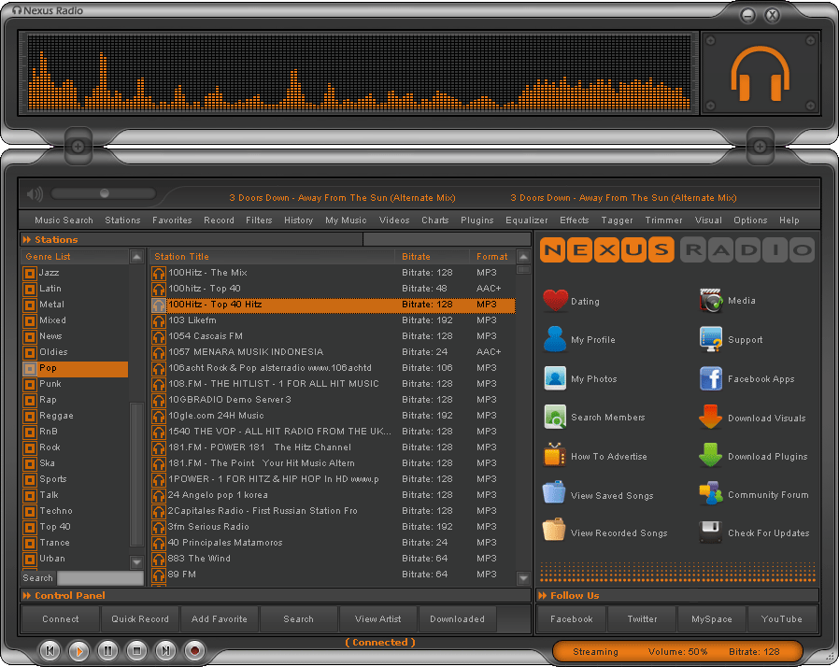This screenshot has height=667, width=839.
Task: Open the Favorites menu
Action: [x=172, y=220]
